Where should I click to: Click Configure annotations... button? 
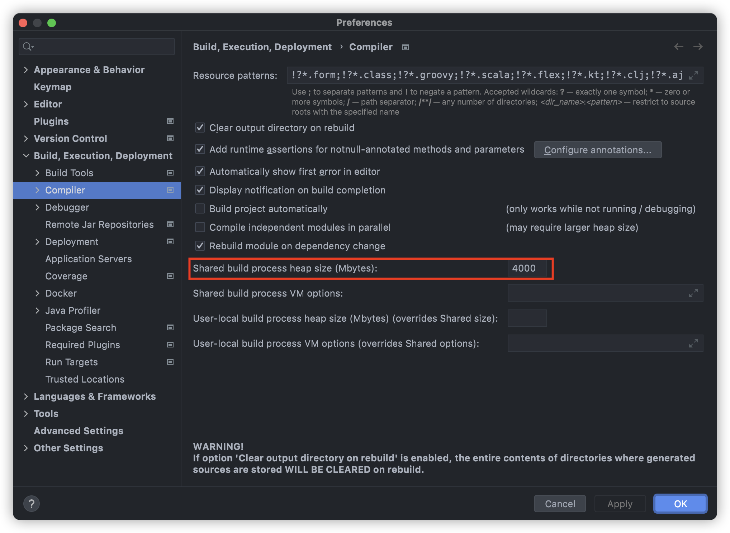[598, 150]
